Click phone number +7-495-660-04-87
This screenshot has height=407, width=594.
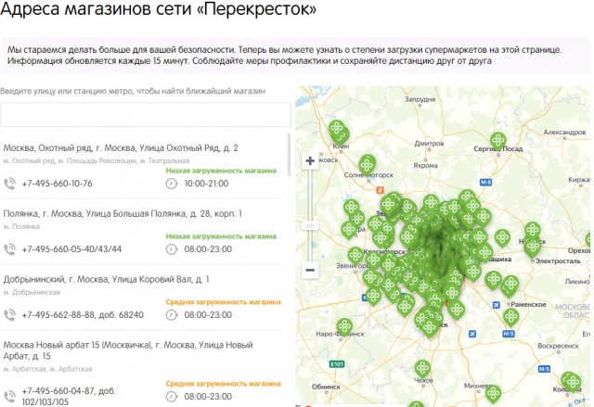click(x=69, y=396)
